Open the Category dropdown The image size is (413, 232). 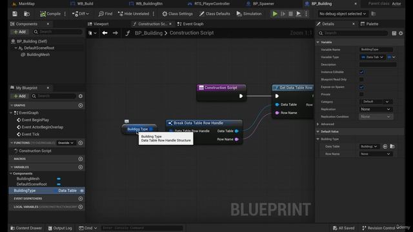coord(376,102)
